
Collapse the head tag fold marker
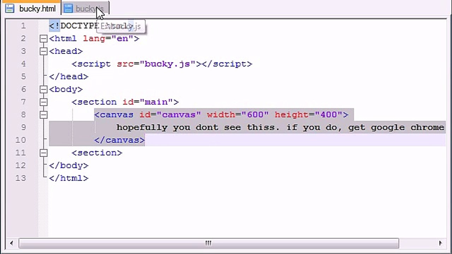coord(43,51)
